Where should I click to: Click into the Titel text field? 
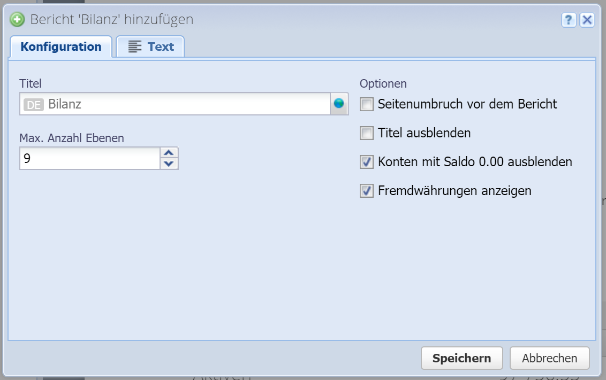pyautogui.click(x=187, y=104)
